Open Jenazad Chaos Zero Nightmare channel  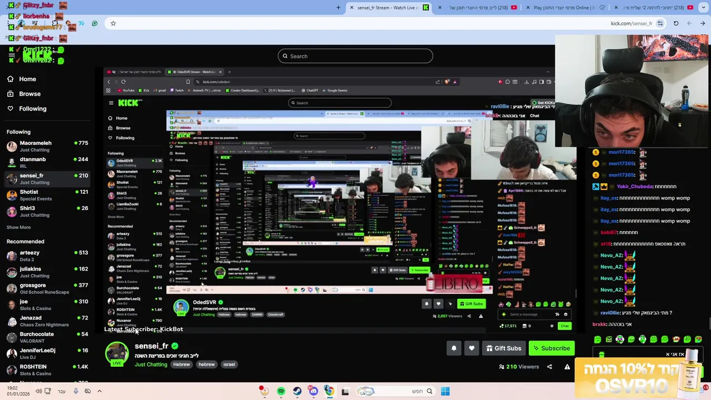(47, 321)
